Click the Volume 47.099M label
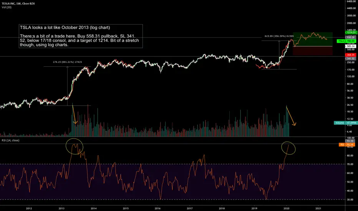358x211 pixels. click(345, 123)
